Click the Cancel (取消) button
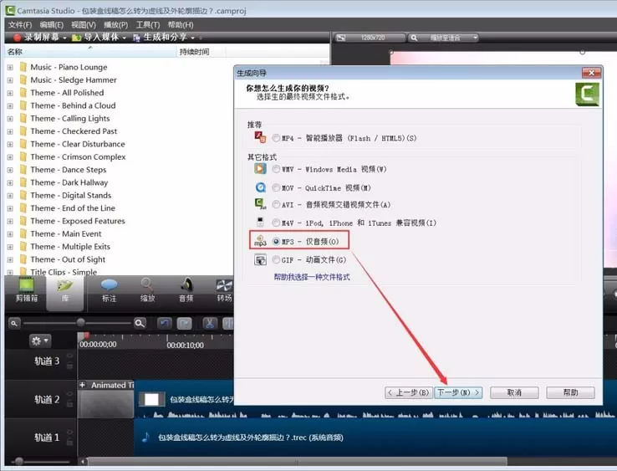Viewport: 617px width, 471px height. [x=514, y=392]
